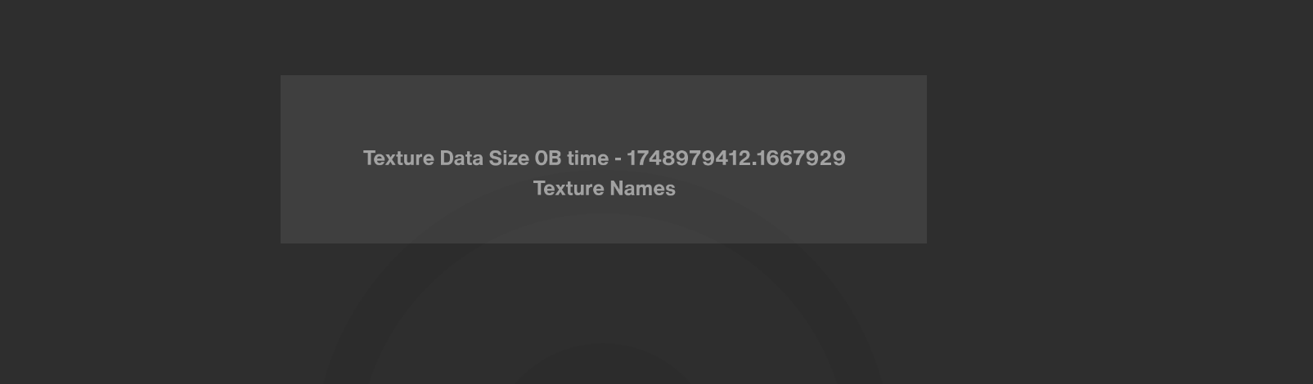
Task: Click the integer part 1748979412 of timestamp
Action: 689,158
